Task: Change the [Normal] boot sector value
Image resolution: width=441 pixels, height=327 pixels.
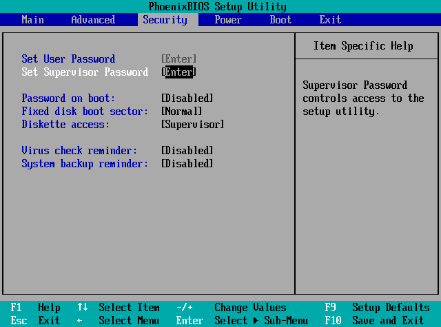Action: coord(181,112)
